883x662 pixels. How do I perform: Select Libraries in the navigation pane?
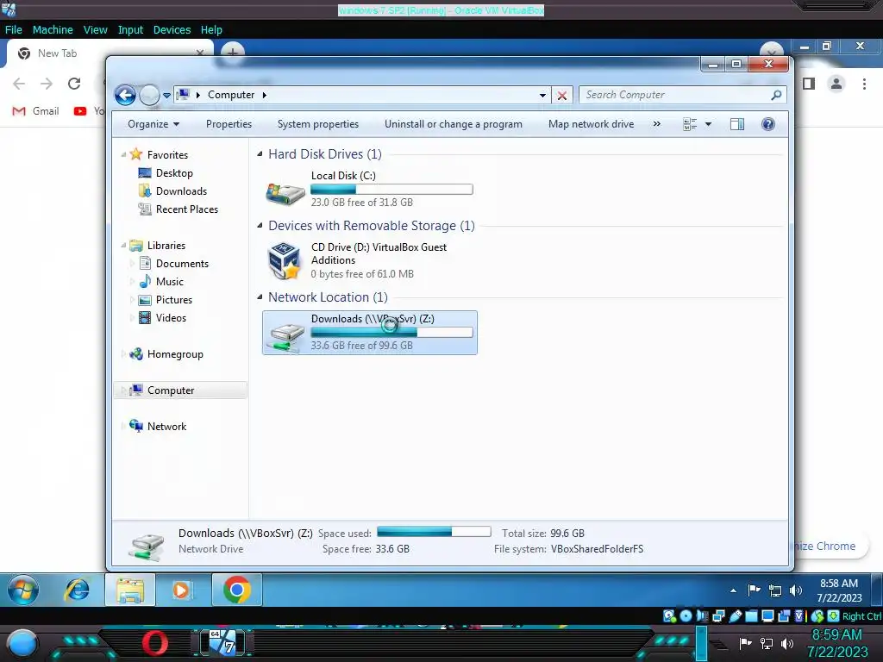tap(166, 246)
